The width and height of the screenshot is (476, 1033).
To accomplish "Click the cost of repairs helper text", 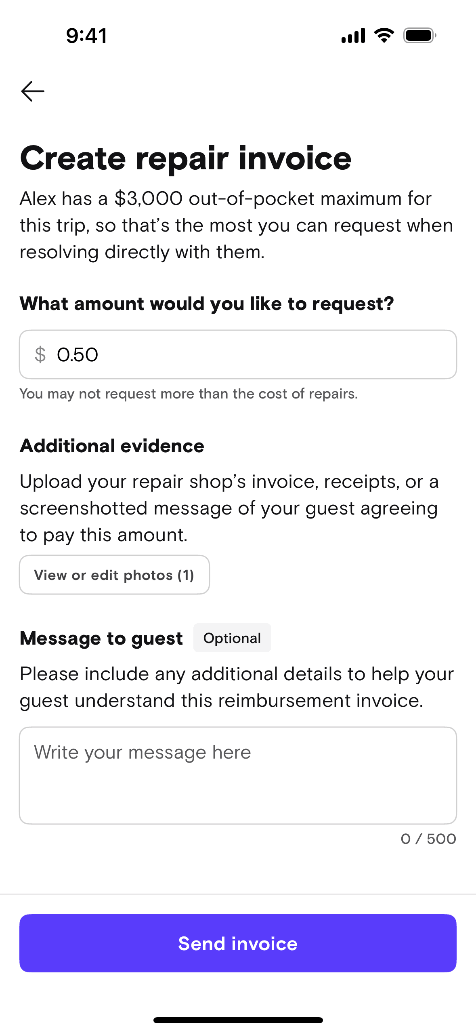I will point(189,394).
